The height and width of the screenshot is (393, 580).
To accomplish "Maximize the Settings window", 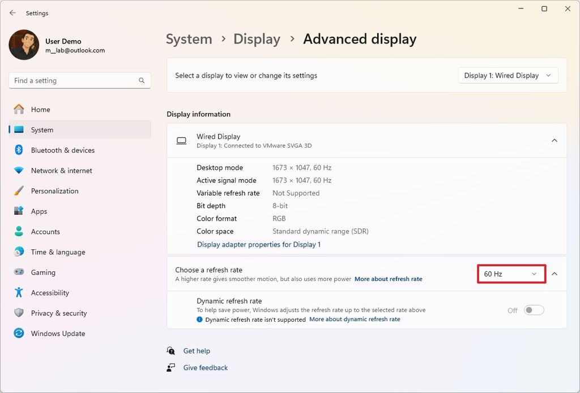I will [544, 8].
